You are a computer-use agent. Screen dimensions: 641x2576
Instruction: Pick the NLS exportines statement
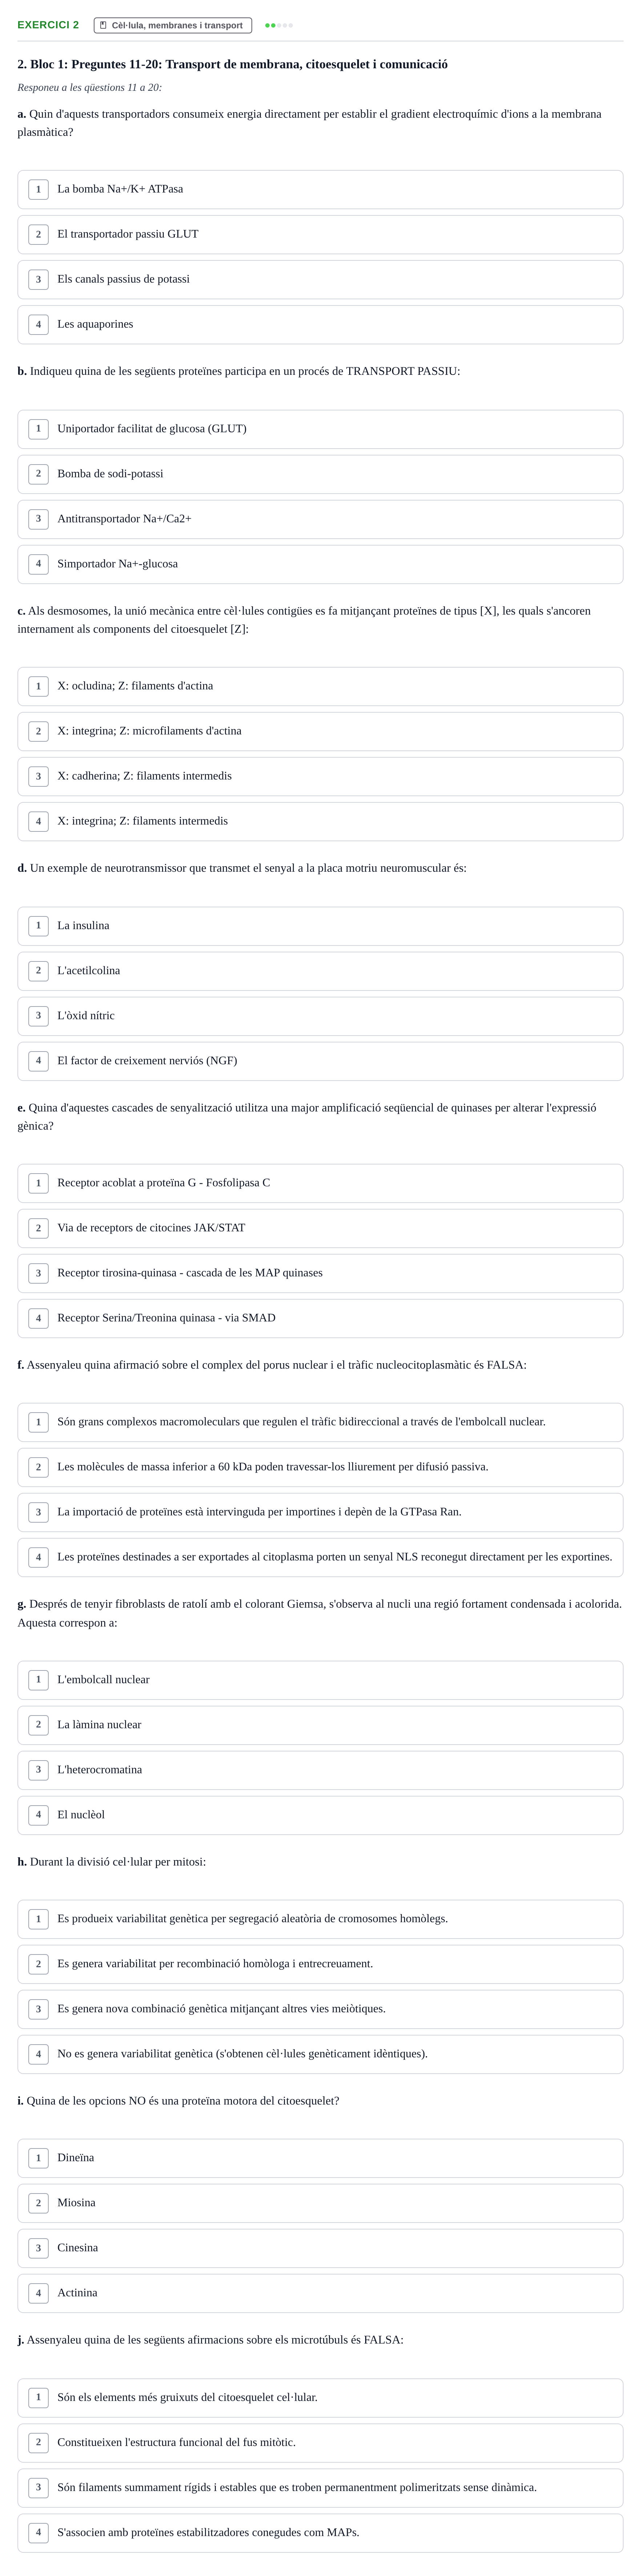coord(320,1558)
